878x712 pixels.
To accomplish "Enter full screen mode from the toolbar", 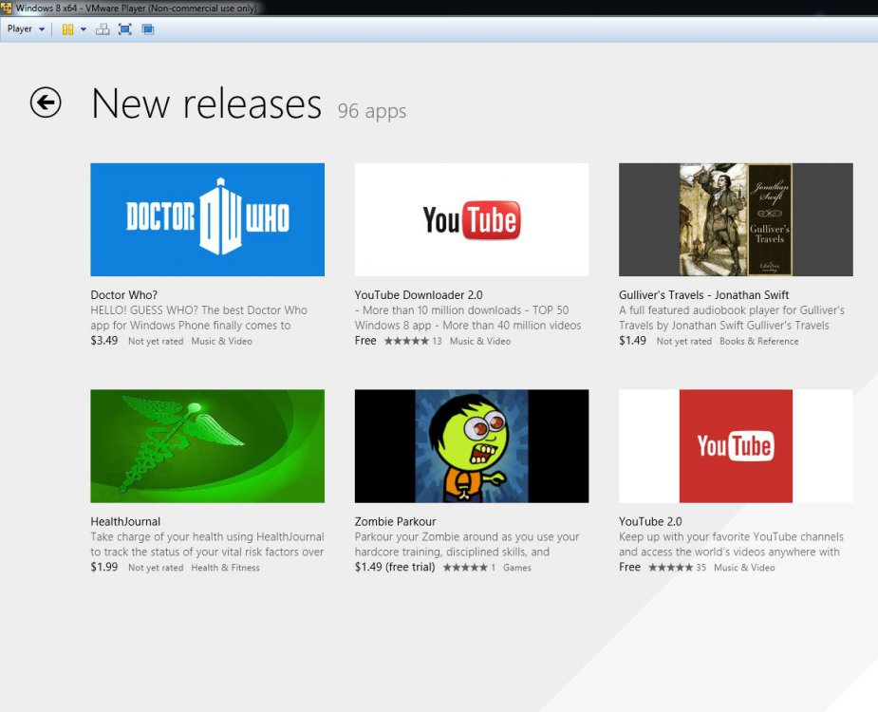I will pos(123,28).
